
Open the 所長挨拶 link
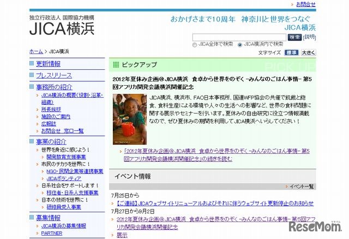coord(51,109)
